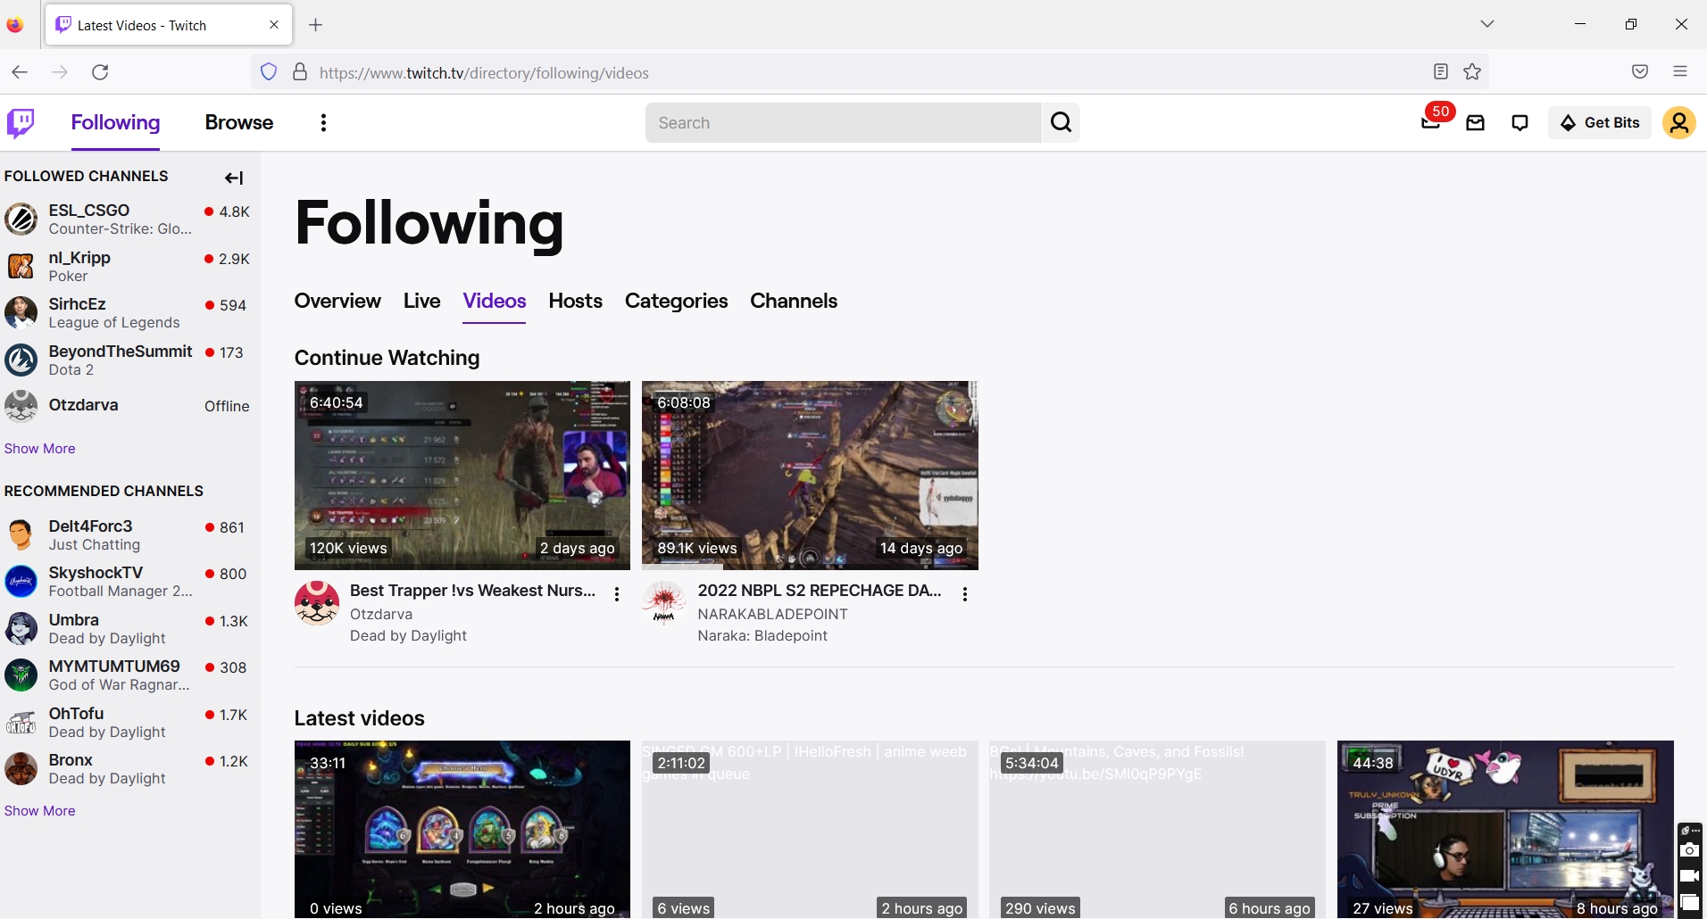The height and width of the screenshot is (919, 1707).
Task: Open your profile avatar menu
Action: point(1679,122)
